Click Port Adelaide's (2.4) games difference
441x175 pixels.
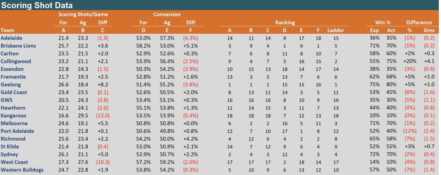coord(429,131)
